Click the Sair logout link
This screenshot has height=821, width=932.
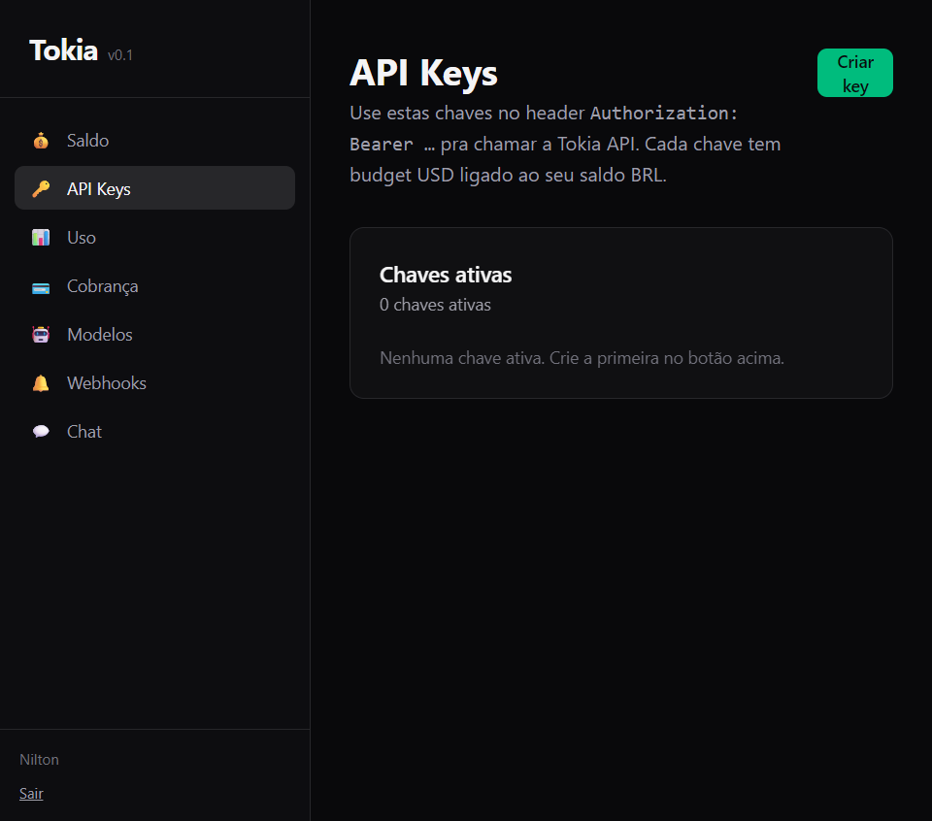point(31,794)
